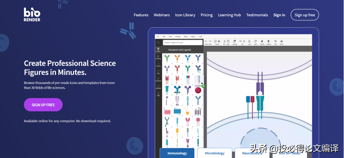Select the blue multi-pass transmembrane receptor icon
Image resolution: width=344 pixels, height=158 pixels.
pyautogui.click(x=177, y=111)
